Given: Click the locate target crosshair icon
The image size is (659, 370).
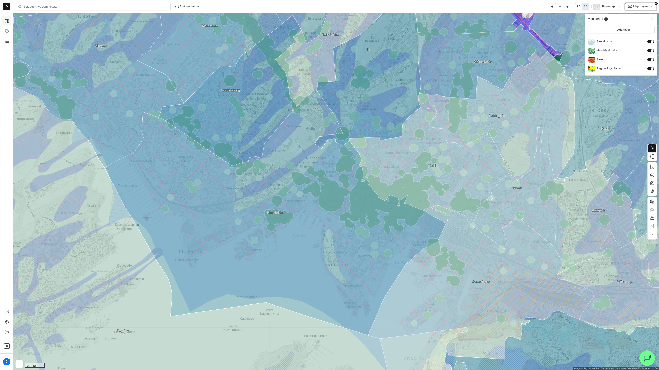Looking at the screenshot, I should [x=652, y=191].
